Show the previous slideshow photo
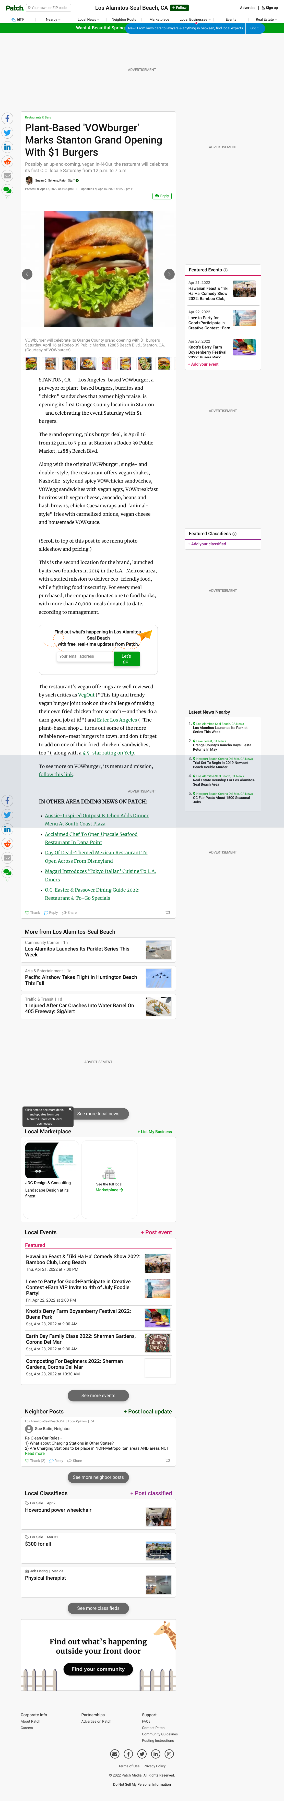 tap(27, 274)
